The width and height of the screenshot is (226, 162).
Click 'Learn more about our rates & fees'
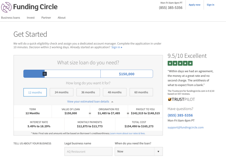click(x=127, y=134)
